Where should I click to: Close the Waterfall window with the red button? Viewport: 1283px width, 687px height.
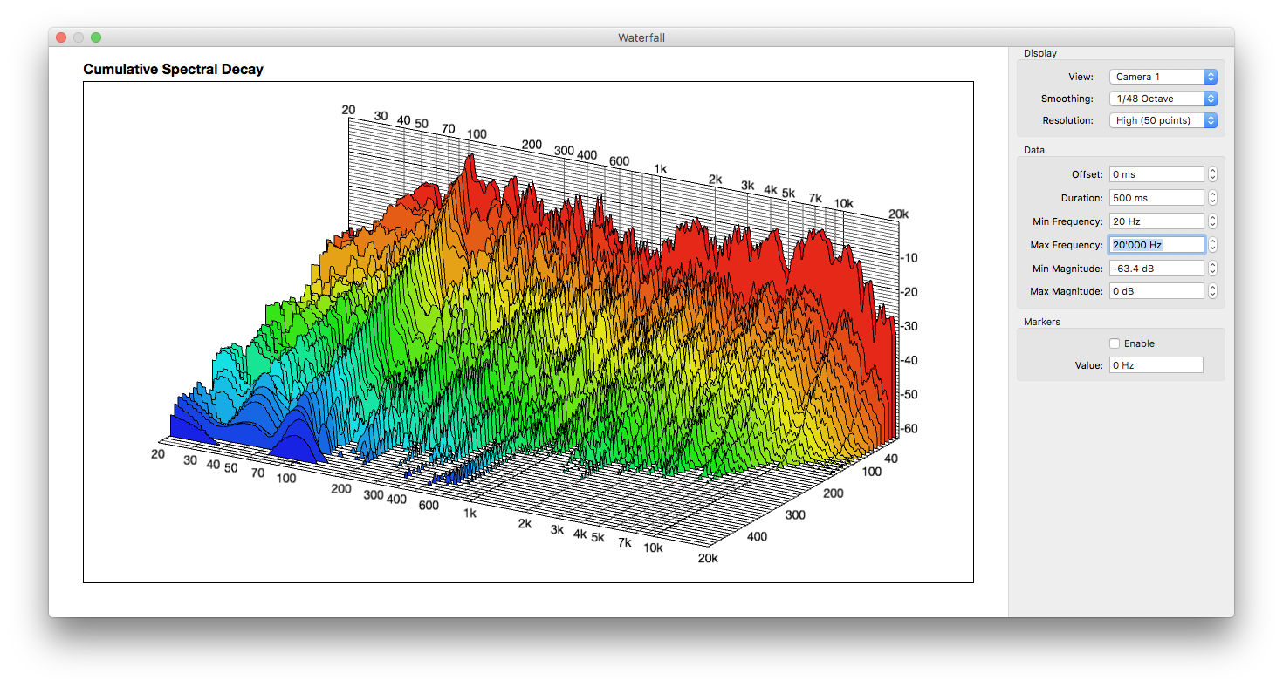tap(61, 37)
